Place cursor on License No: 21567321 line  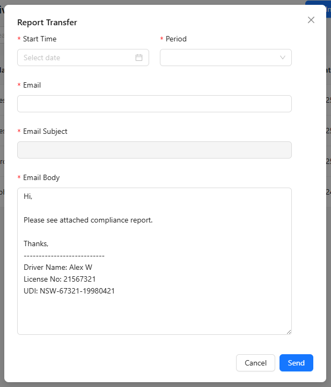click(60, 279)
